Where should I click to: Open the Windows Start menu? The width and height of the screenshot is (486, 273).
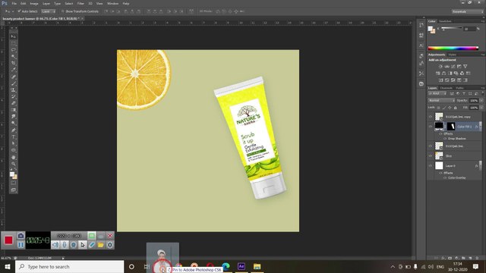7,266
